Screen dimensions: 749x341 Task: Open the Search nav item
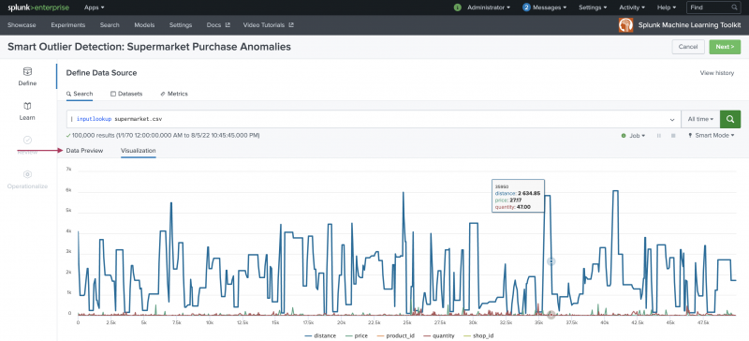[x=110, y=25]
